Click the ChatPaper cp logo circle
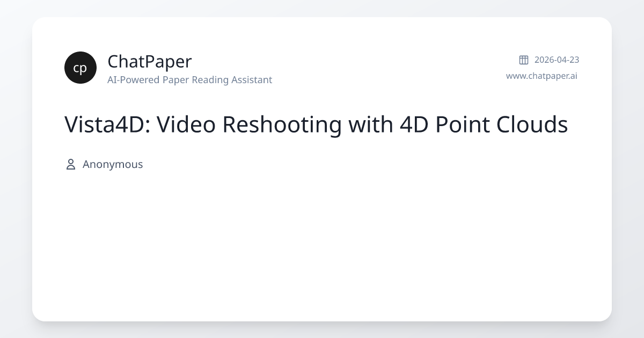 pos(80,68)
